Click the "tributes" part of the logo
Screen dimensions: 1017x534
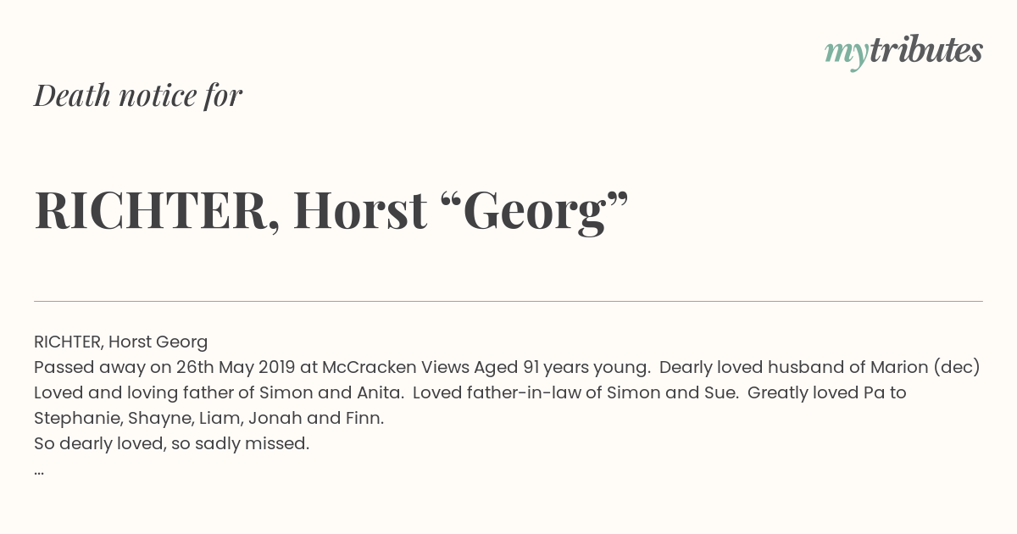point(926,50)
